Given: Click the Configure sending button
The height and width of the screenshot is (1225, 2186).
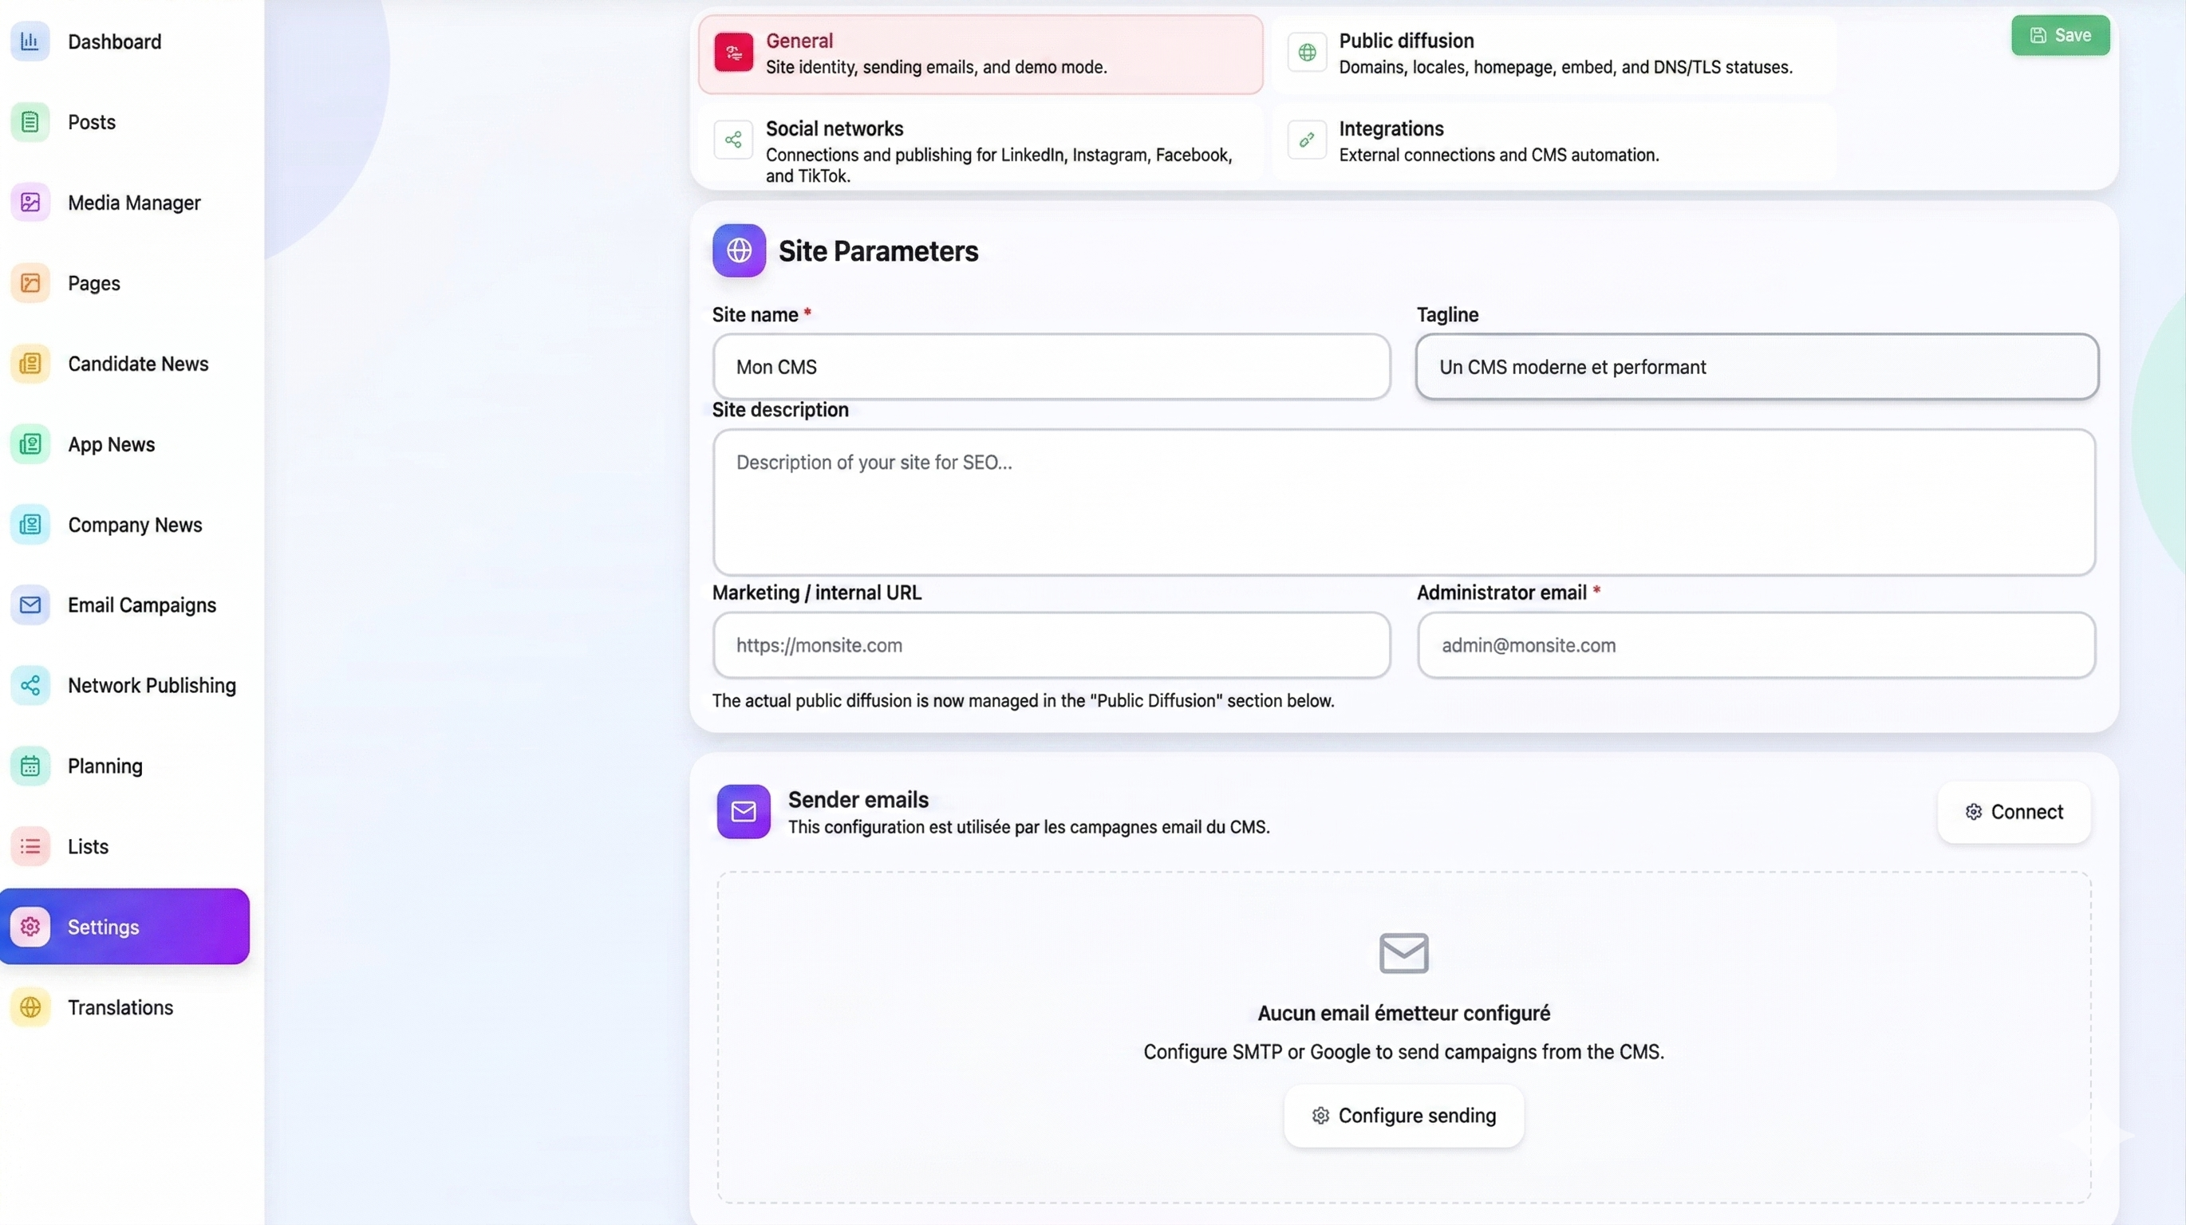Looking at the screenshot, I should point(1403,1115).
